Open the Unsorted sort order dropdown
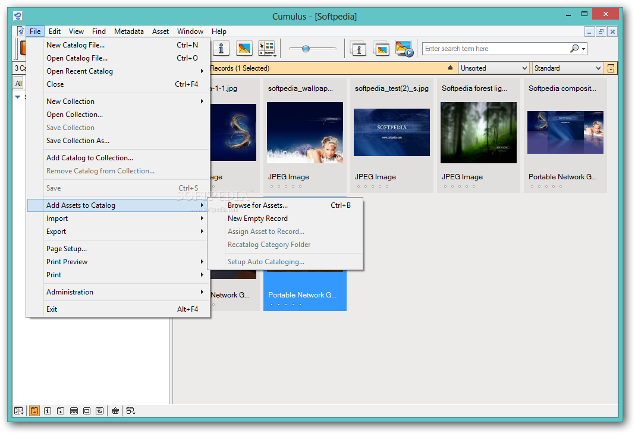Image resolution: width=635 pixels, height=434 pixels. point(493,68)
